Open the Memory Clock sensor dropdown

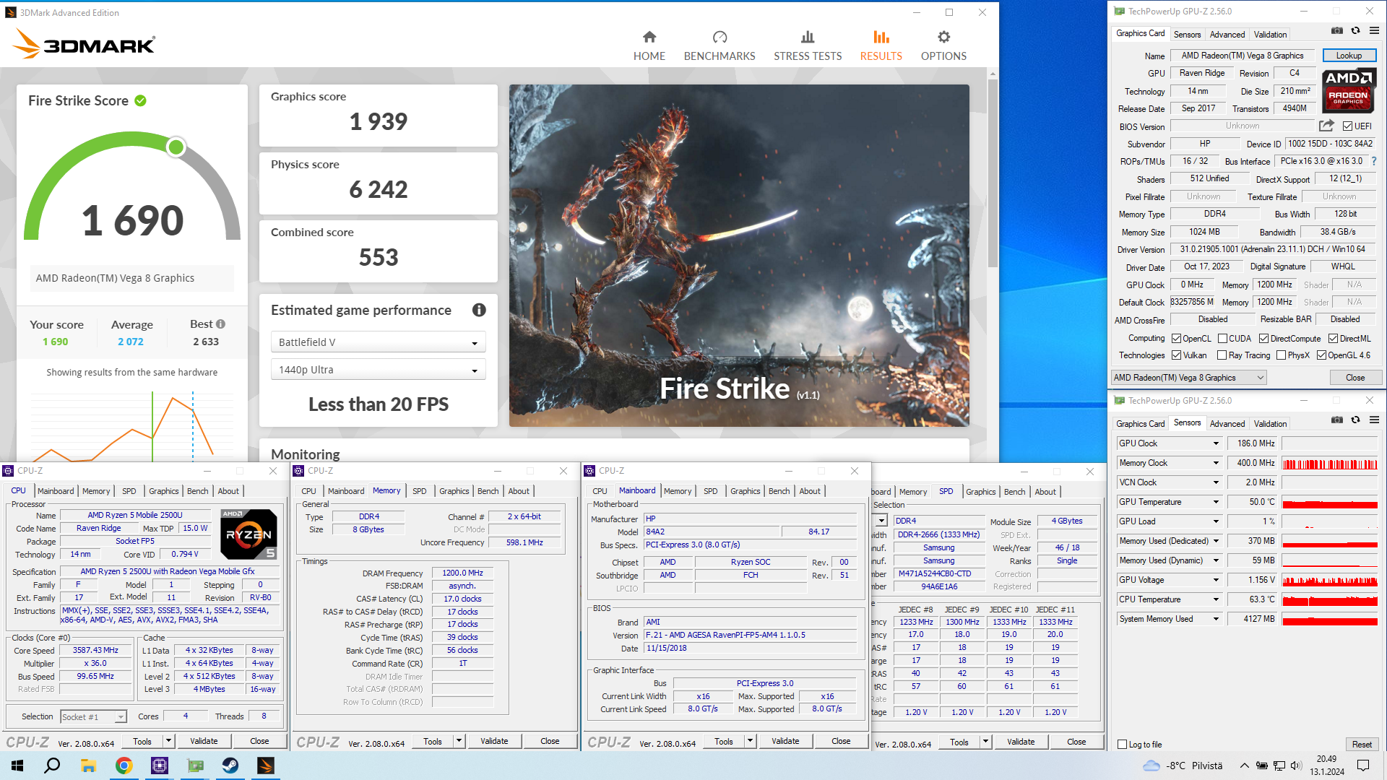click(1216, 463)
